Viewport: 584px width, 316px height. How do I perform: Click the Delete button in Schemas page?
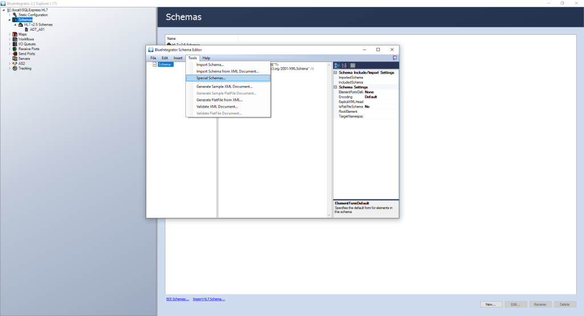[565, 304]
